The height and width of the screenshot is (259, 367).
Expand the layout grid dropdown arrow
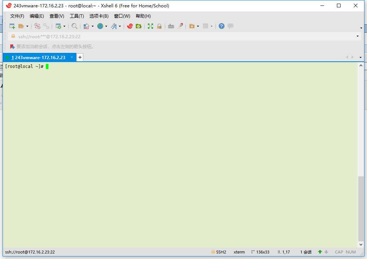pyautogui.click(x=212, y=26)
